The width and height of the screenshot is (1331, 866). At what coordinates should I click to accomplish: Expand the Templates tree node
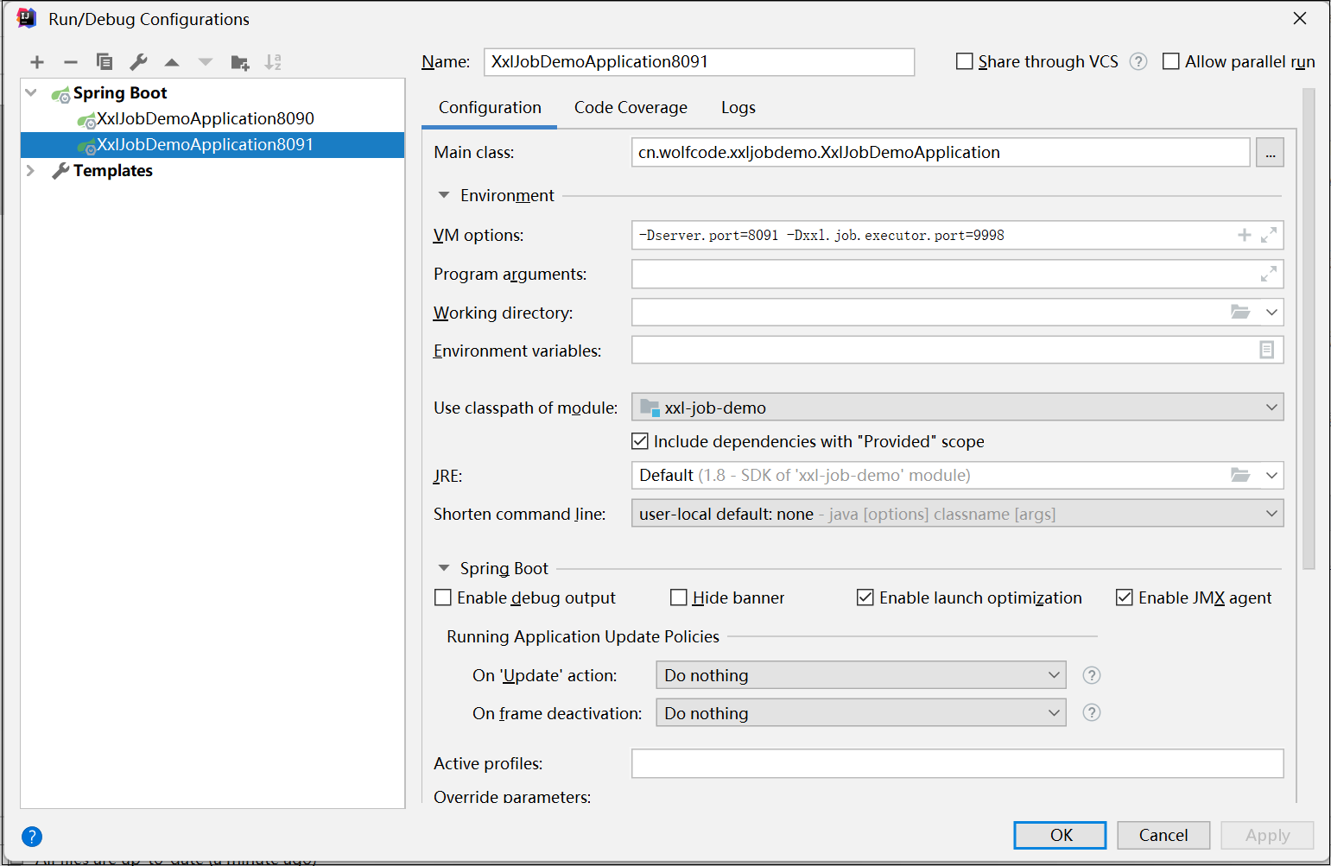[x=31, y=171]
